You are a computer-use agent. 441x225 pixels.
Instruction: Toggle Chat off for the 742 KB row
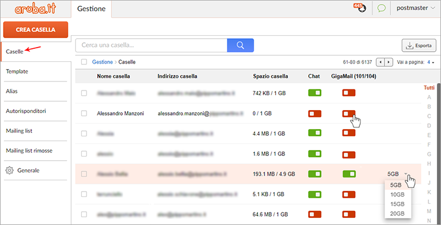[315, 93]
